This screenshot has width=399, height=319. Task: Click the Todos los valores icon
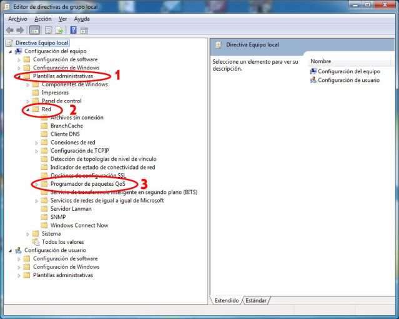pyautogui.click(x=36, y=241)
